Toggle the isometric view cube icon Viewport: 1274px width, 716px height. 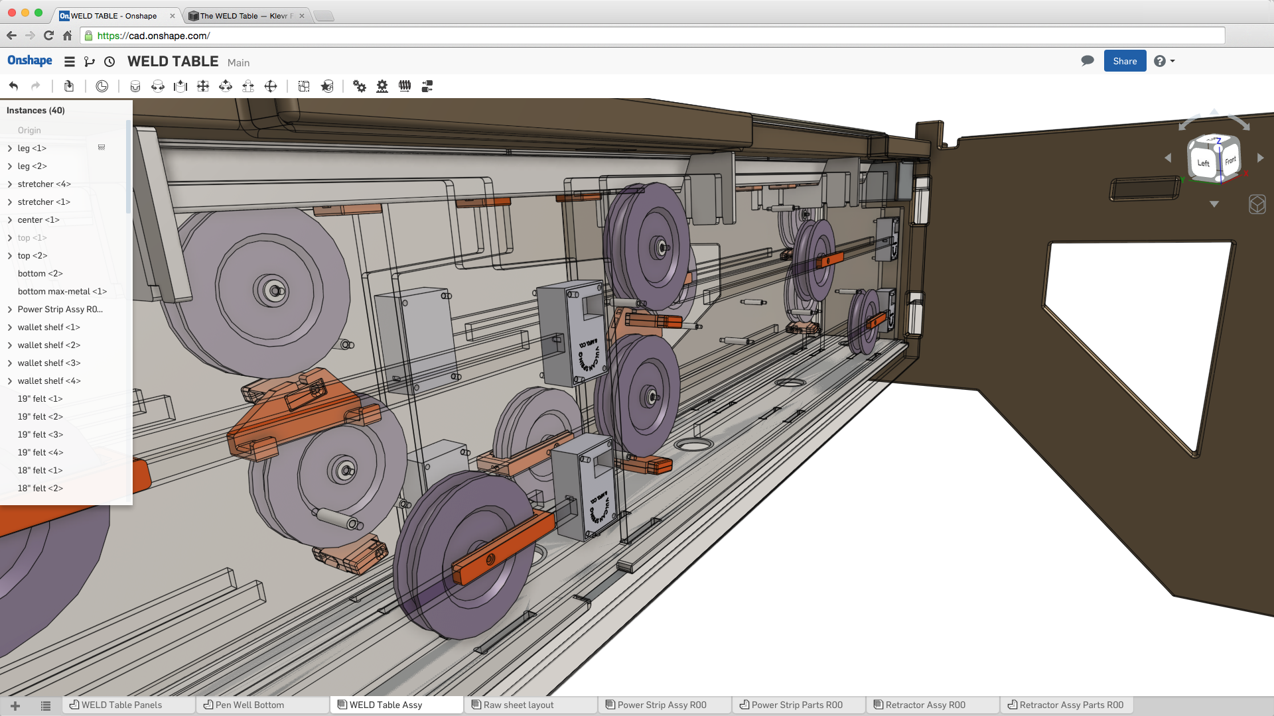click(x=1257, y=204)
